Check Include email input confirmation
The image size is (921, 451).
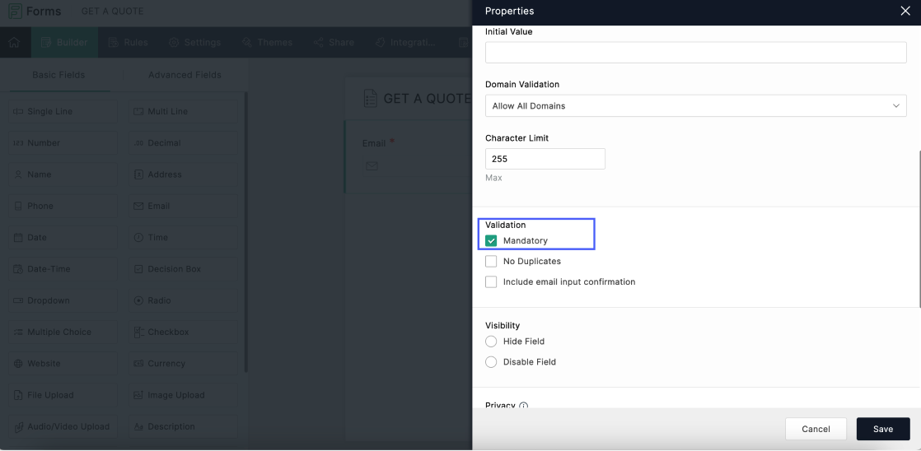point(492,282)
